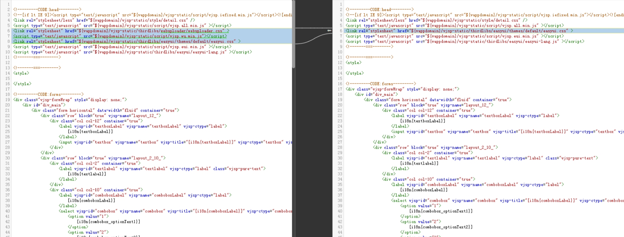Image resolution: width=624 pixels, height=237 pixels.
Task: Click the closing style tag in left pane
Action: pos(22,84)
